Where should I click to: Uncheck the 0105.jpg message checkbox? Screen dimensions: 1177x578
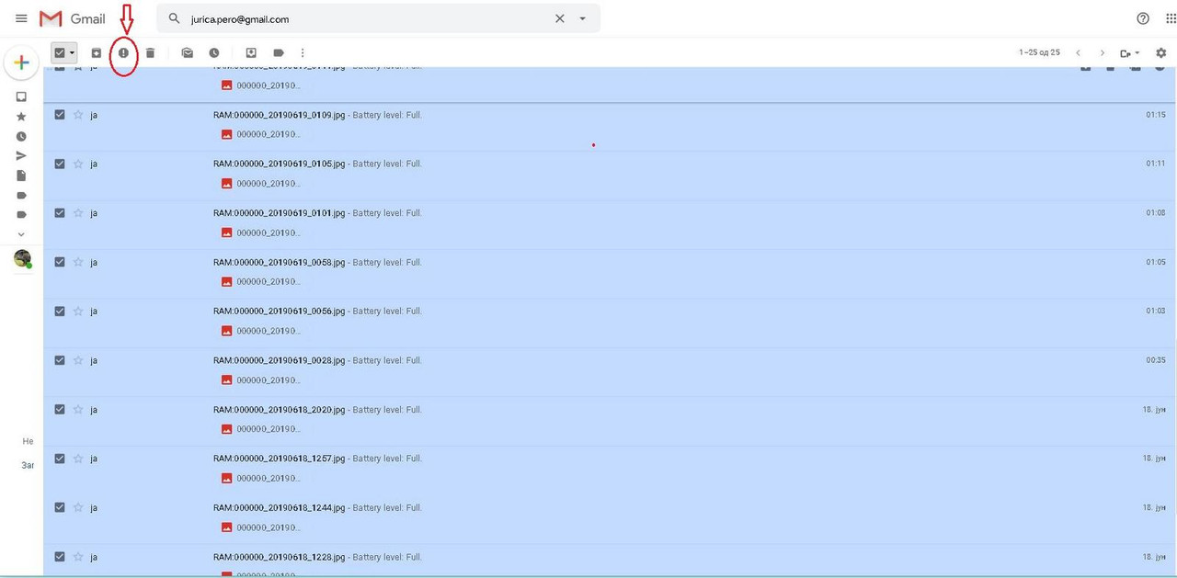[60, 164]
